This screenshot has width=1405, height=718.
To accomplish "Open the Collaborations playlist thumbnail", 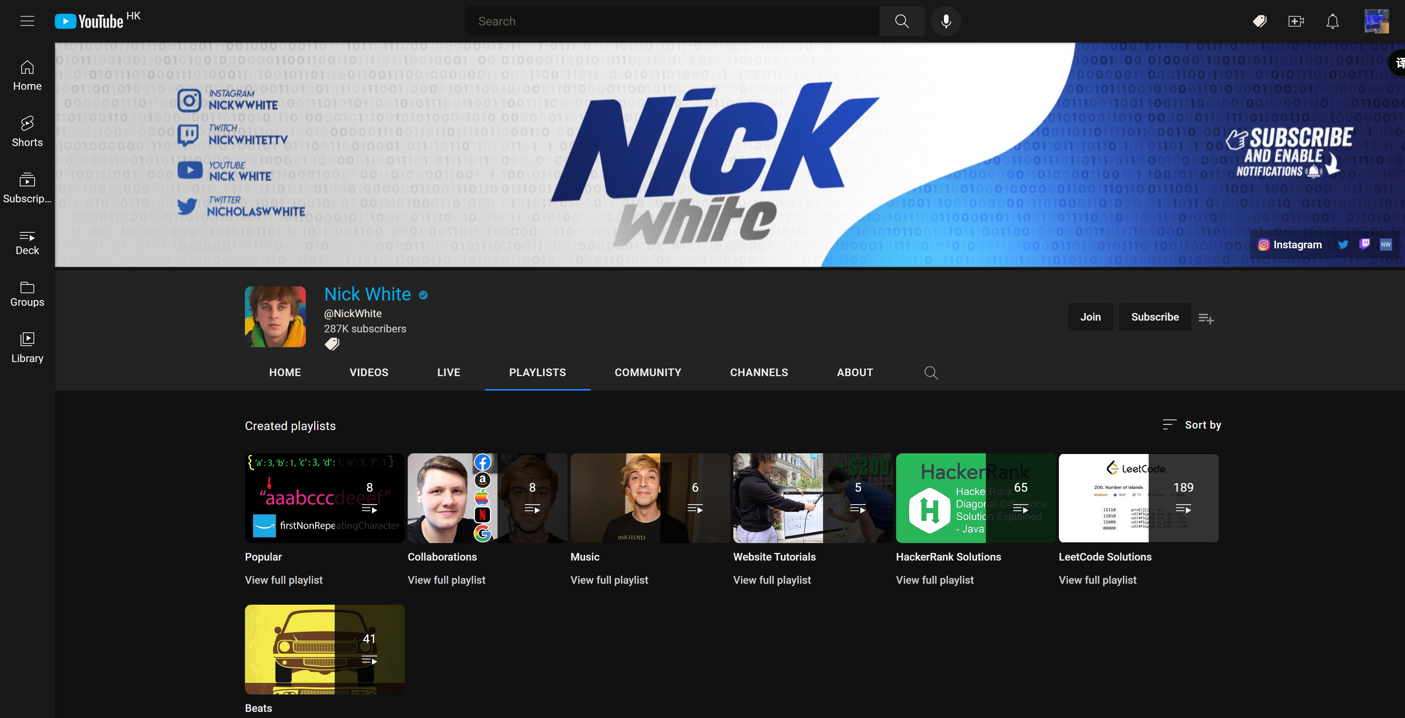I will (x=487, y=498).
